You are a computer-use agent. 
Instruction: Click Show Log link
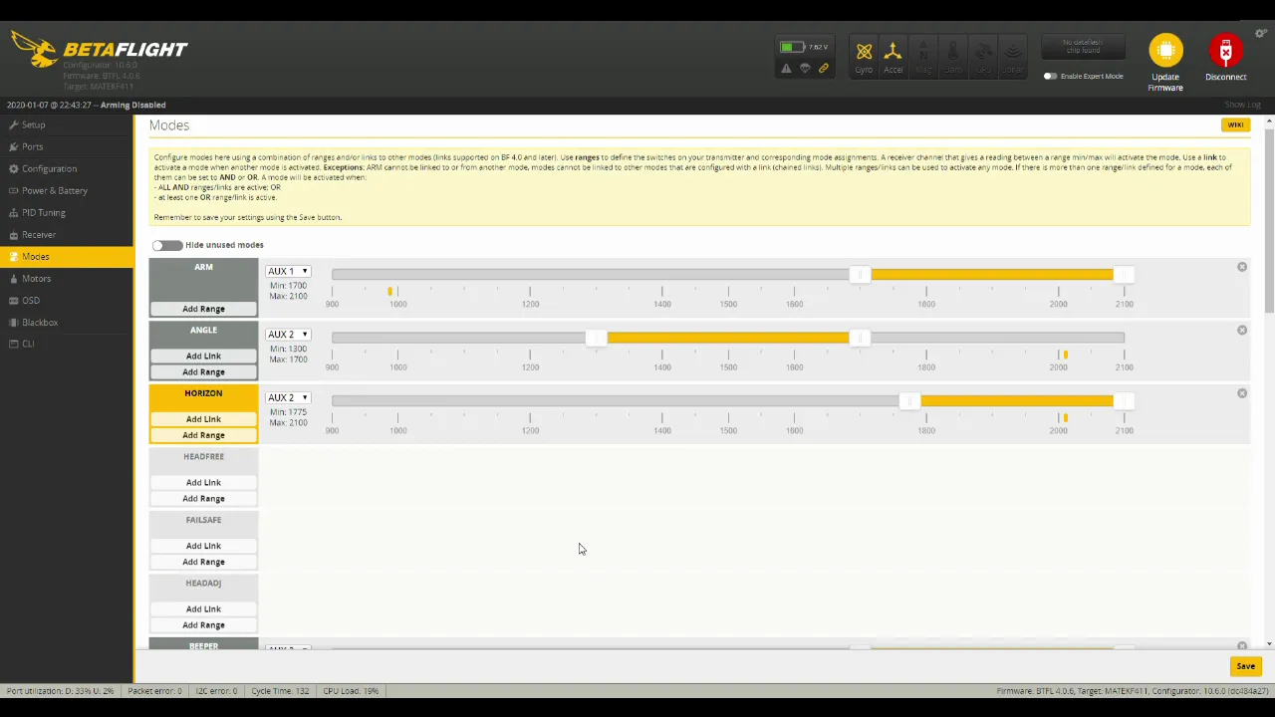(x=1242, y=105)
